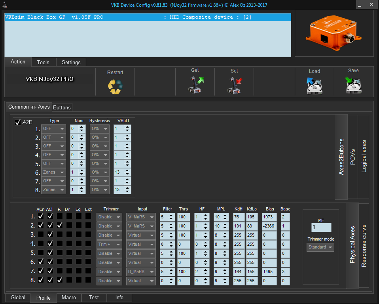Screen dimensions: 379x304
Task: Select the Action tab
Action: [18, 62]
